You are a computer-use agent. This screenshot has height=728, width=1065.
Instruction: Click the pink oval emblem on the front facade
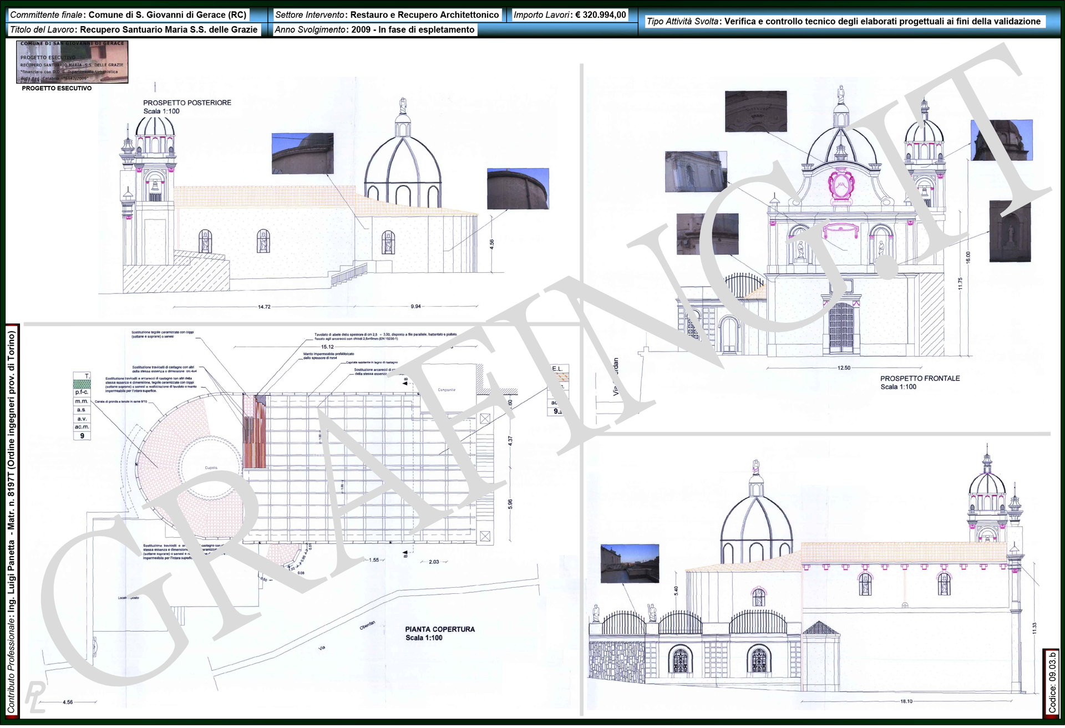pos(841,183)
